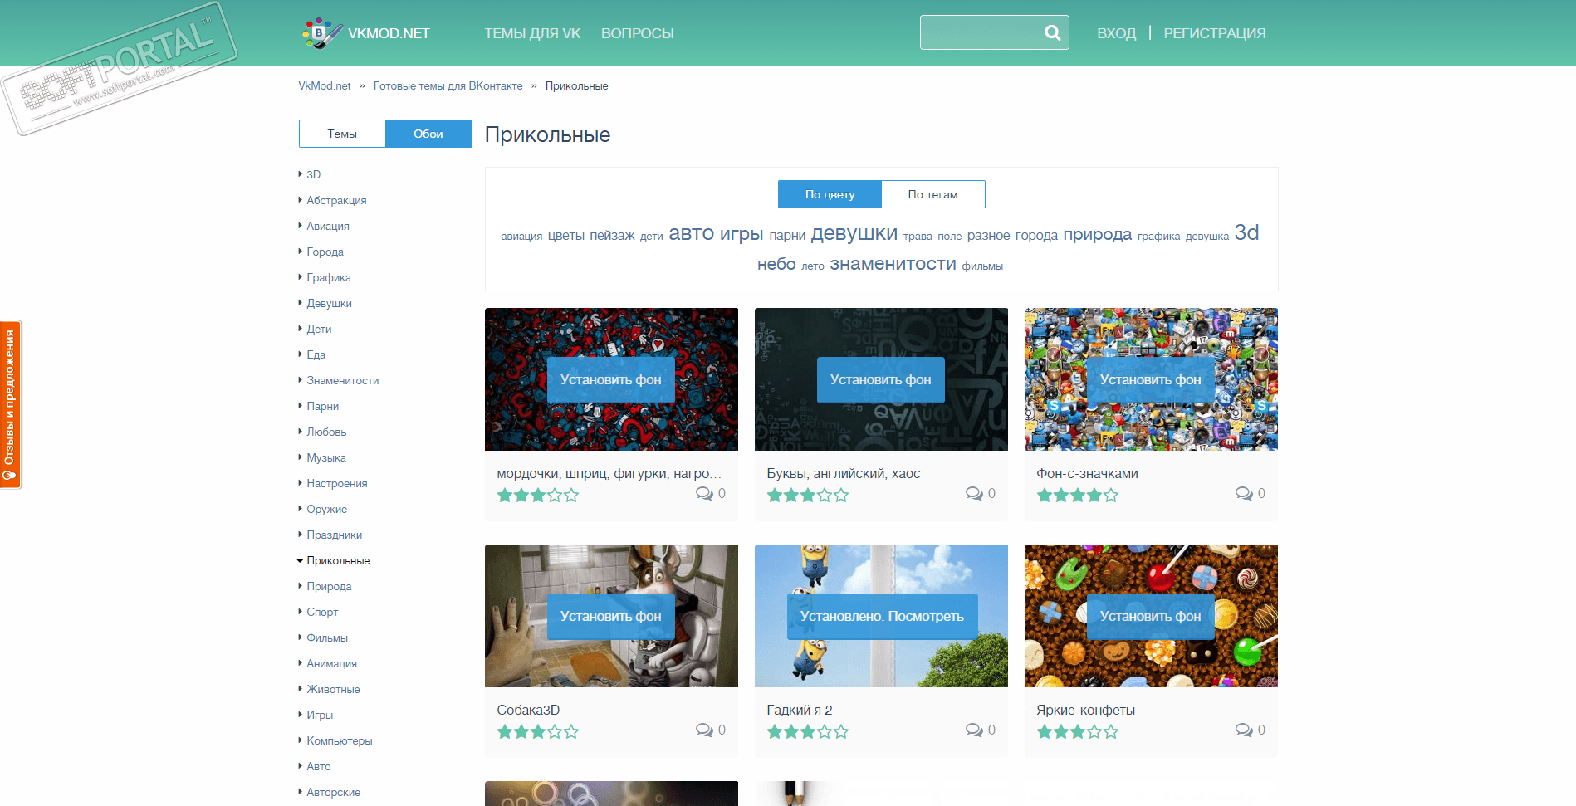1576x806 pixels.
Task: Open the Парни category
Action: pos(323,407)
